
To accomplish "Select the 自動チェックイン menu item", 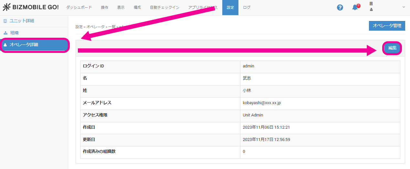I will tap(164, 7).
